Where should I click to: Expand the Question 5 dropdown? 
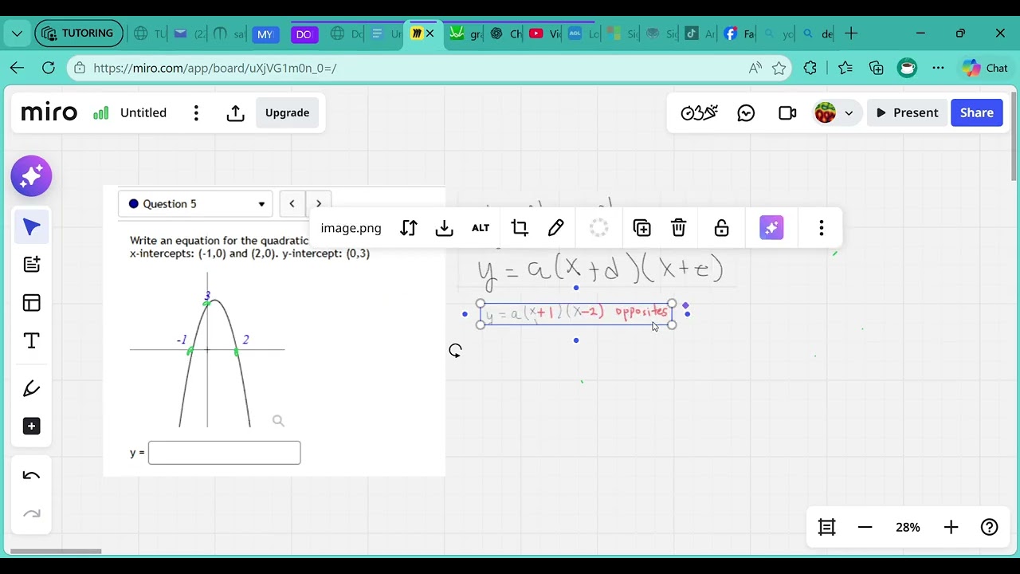pos(195,204)
